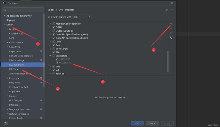Toggle the Shell Script template group checkbox
Image resolution: width=220 pixels, height=127 pixels.
coord(54,48)
